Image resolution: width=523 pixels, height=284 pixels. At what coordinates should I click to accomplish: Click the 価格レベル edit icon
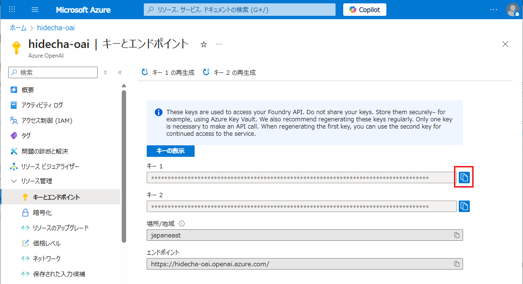point(25,243)
